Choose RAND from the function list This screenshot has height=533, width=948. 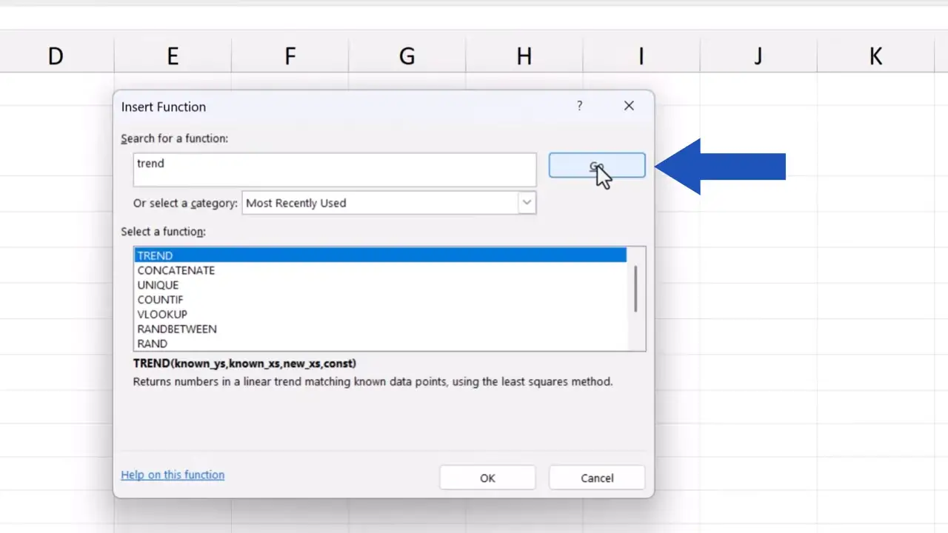[x=152, y=343]
